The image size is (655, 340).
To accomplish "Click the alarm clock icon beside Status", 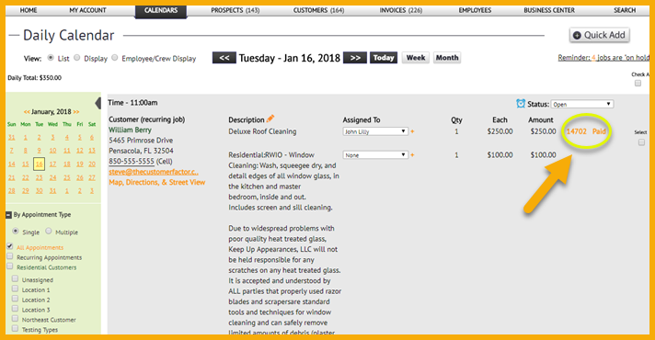I will tap(521, 104).
